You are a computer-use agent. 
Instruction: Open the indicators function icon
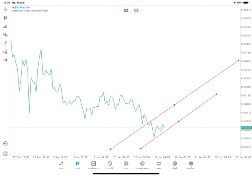click(5, 43)
